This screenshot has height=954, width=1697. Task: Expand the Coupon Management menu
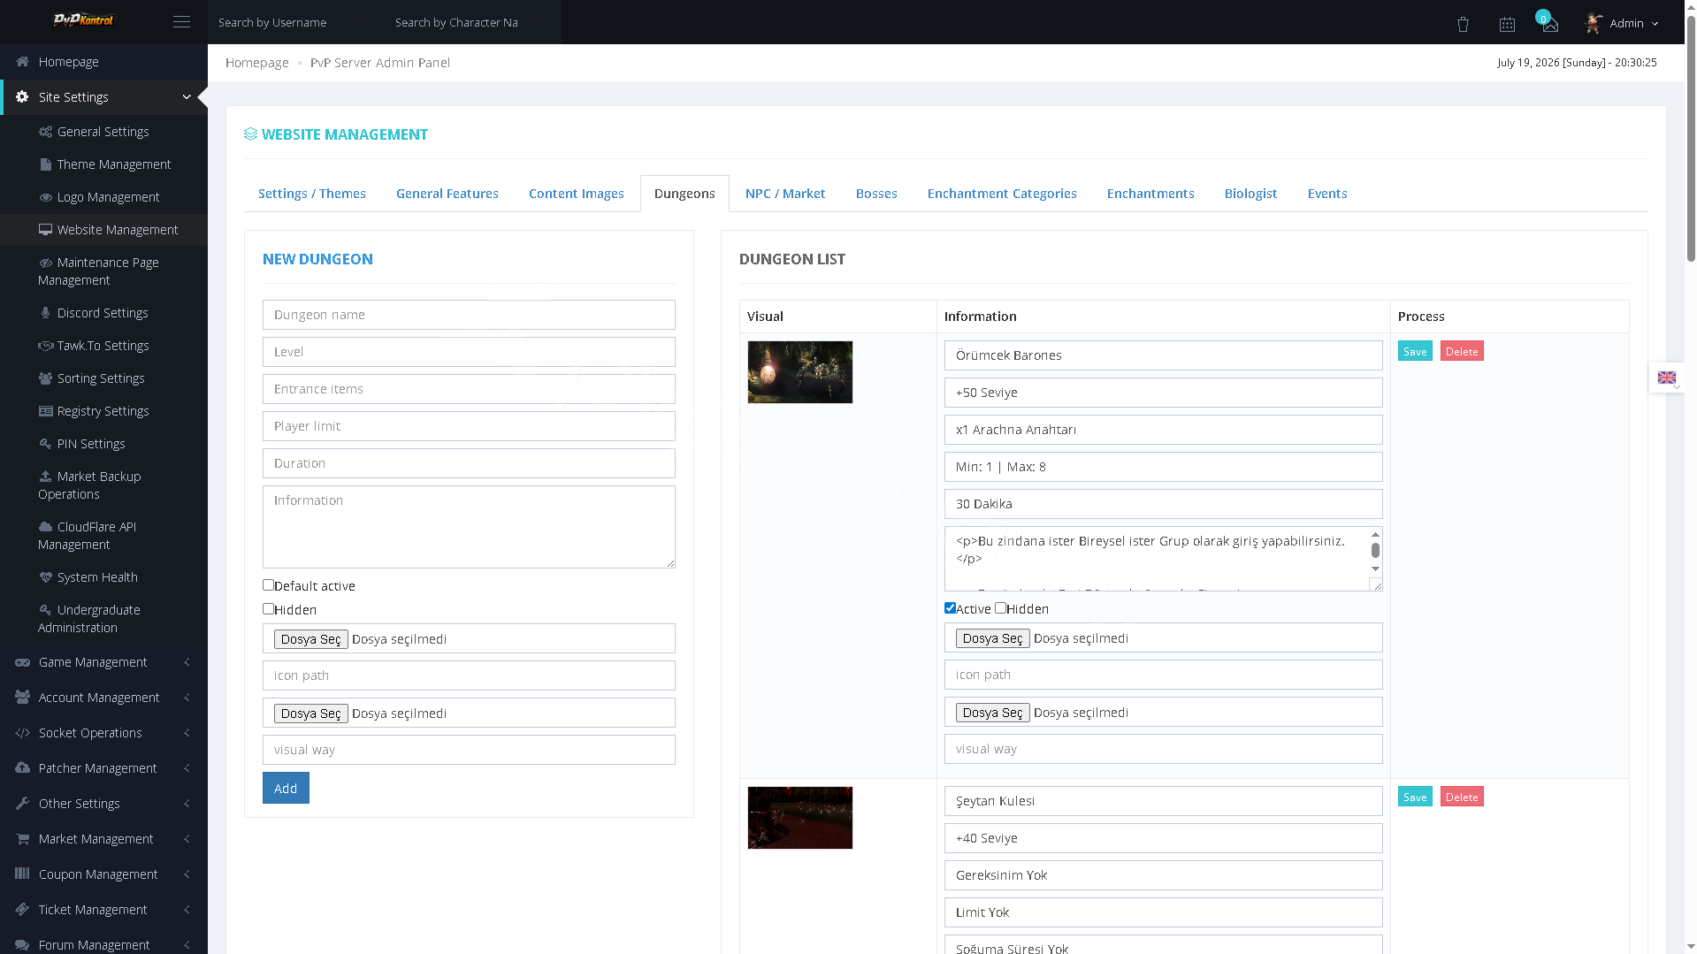(x=187, y=874)
